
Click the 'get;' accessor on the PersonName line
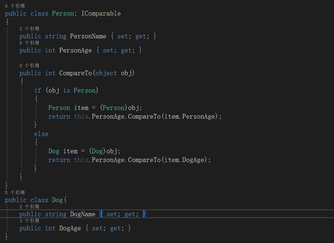[x=142, y=36]
